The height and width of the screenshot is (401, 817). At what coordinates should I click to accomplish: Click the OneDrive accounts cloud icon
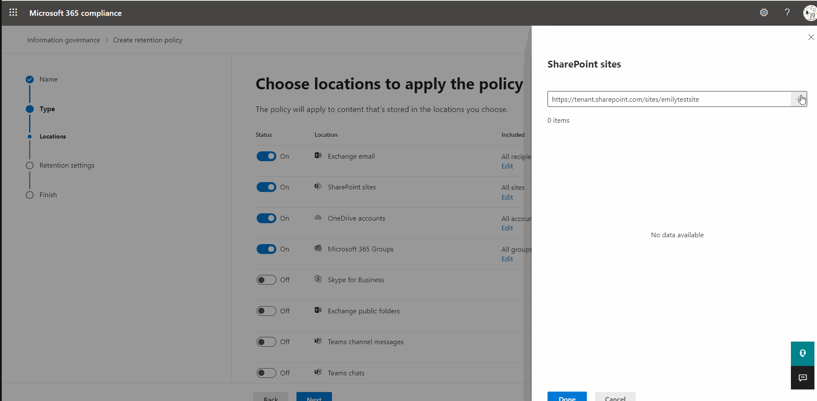[318, 218]
